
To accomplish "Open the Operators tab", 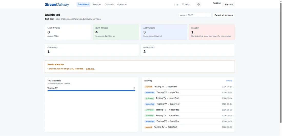I will coord(122,5).
